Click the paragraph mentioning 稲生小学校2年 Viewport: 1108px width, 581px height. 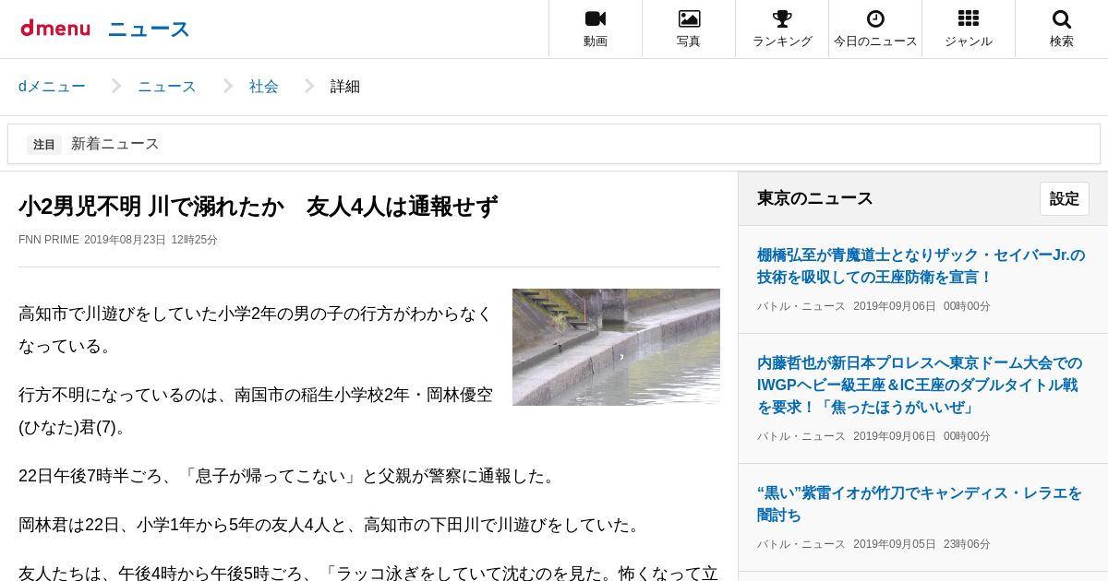tap(256, 410)
